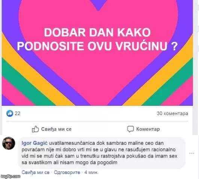Open the Igor Gagić name link

tap(34, 143)
